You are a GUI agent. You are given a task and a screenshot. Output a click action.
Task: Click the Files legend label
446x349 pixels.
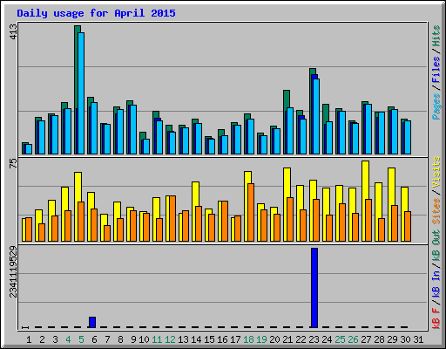436,70
